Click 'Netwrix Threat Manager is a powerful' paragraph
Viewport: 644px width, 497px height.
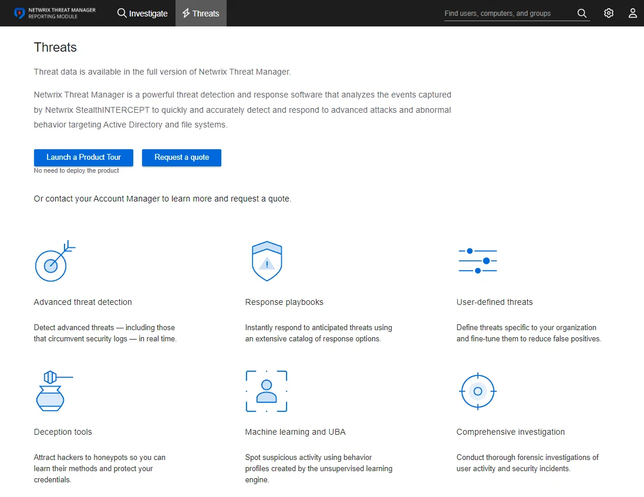click(242, 110)
